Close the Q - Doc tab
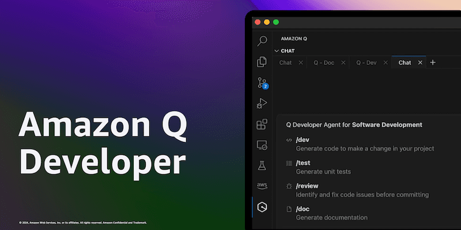The height and width of the screenshot is (230, 461). tap(343, 63)
